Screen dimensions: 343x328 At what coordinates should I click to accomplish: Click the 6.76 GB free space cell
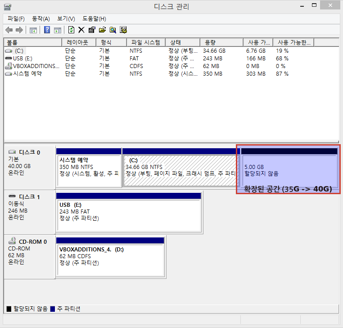click(256, 51)
